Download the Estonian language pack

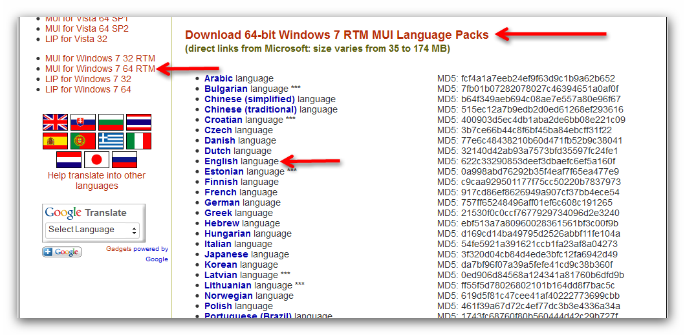click(x=224, y=171)
